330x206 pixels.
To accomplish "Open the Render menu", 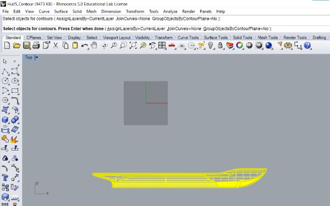I will (189, 12).
